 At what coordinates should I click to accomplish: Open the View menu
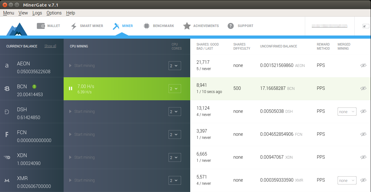click(x=23, y=13)
